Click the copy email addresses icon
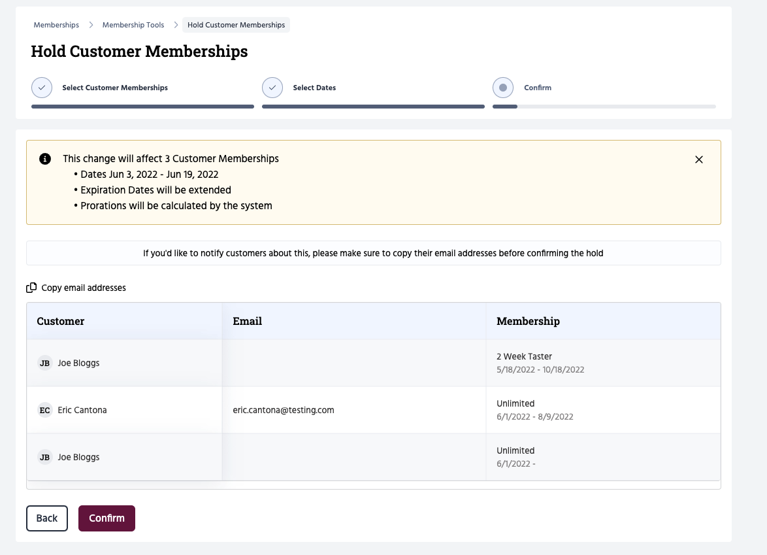The height and width of the screenshot is (555, 767). coord(31,288)
